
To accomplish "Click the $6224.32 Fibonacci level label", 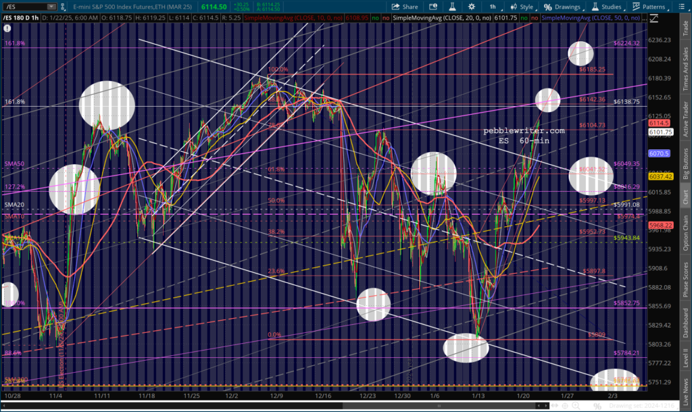I will [626, 43].
